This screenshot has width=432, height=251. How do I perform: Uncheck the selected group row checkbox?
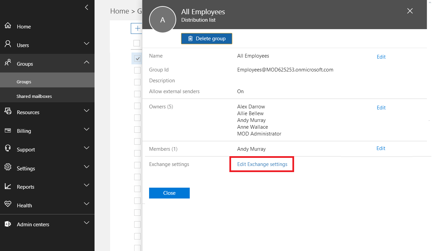pos(137,58)
